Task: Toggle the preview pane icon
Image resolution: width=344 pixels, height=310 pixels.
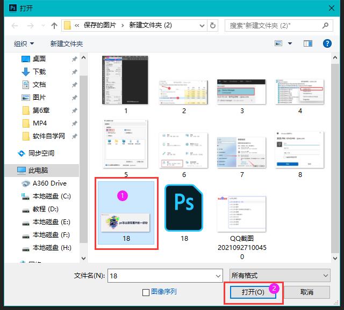Action: click(308, 43)
